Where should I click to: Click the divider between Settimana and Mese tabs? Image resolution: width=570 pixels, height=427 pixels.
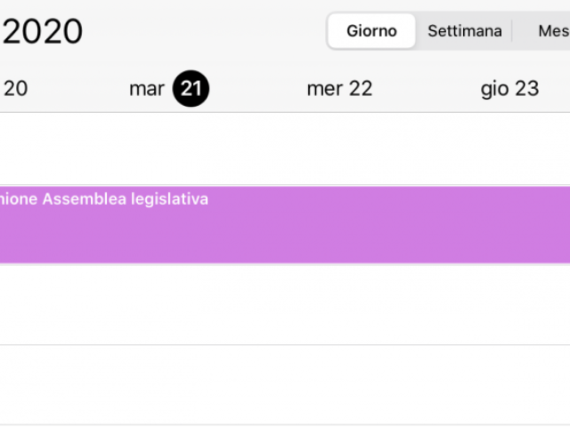pos(513,31)
